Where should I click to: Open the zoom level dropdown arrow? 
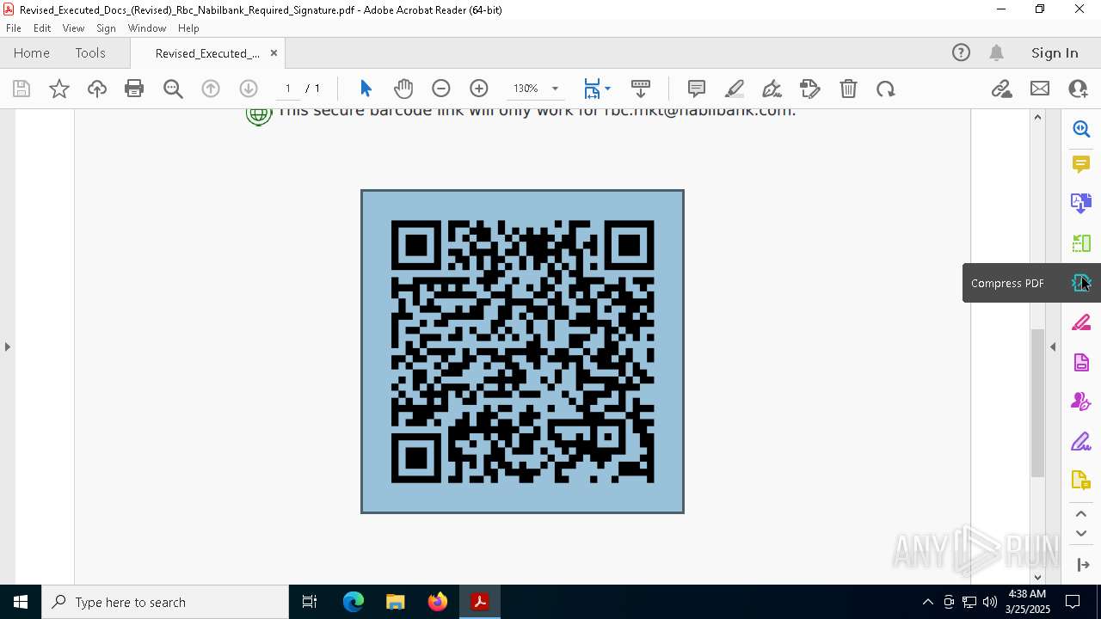tap(555, 89)
